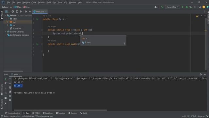Expand the .idea folder
This screenshot has height=118, width=209.
pyautogui.click(x=8, y=19)
